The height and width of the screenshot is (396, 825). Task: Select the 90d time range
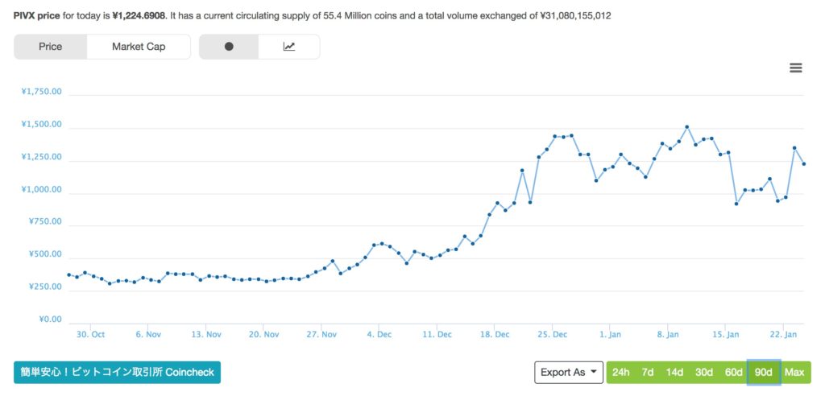764,373
